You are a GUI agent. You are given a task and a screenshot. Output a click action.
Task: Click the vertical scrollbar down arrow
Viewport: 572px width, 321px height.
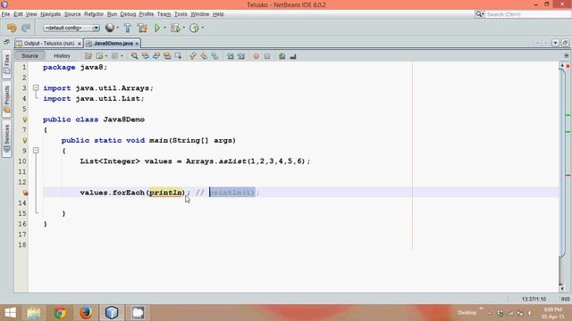coord(562,288)
